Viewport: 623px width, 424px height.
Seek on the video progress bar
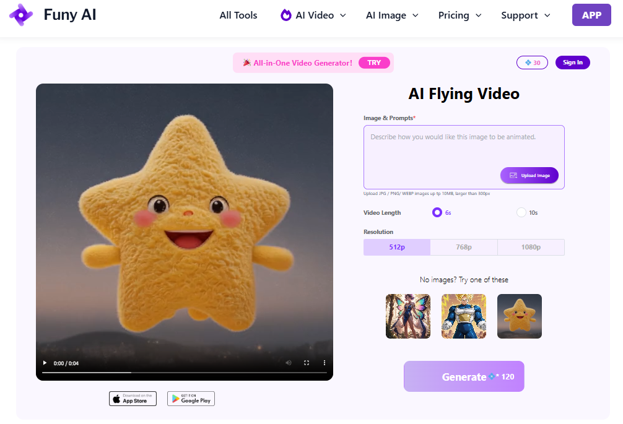(x=185, y=373)
